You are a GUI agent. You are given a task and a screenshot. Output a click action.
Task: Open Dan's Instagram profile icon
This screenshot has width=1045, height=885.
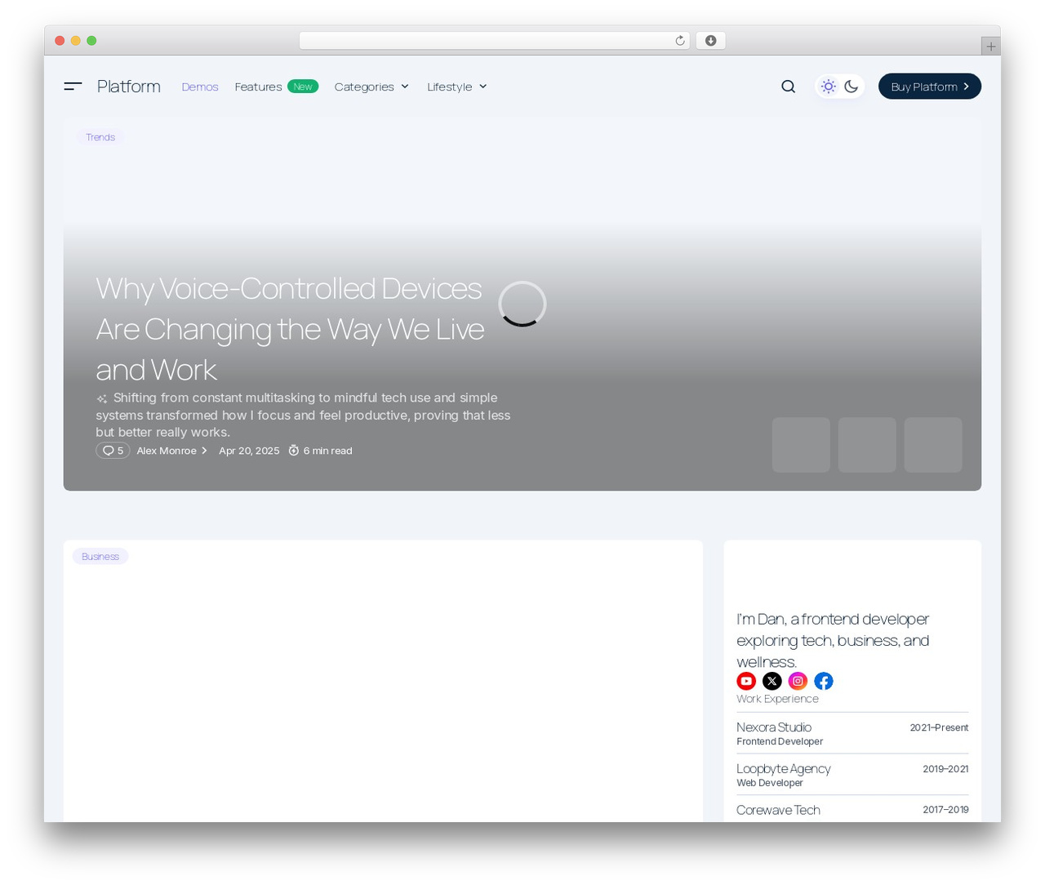click(x=798, y=681)
